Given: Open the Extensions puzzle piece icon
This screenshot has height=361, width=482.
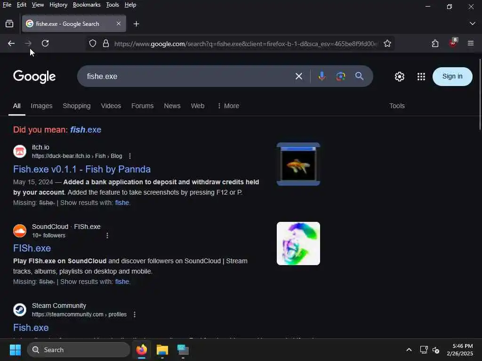Looking at the screenshot, I should click(435, 43).
